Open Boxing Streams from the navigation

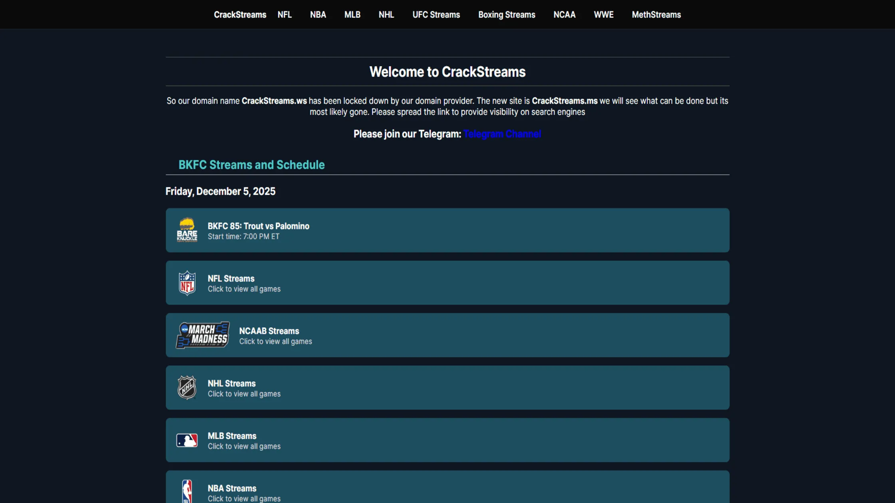click(x=506, y=14)
